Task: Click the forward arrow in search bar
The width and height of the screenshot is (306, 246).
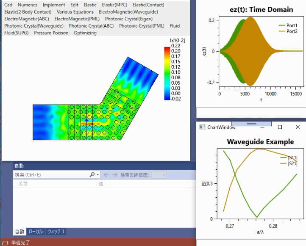Action: [x=115, y=175]
